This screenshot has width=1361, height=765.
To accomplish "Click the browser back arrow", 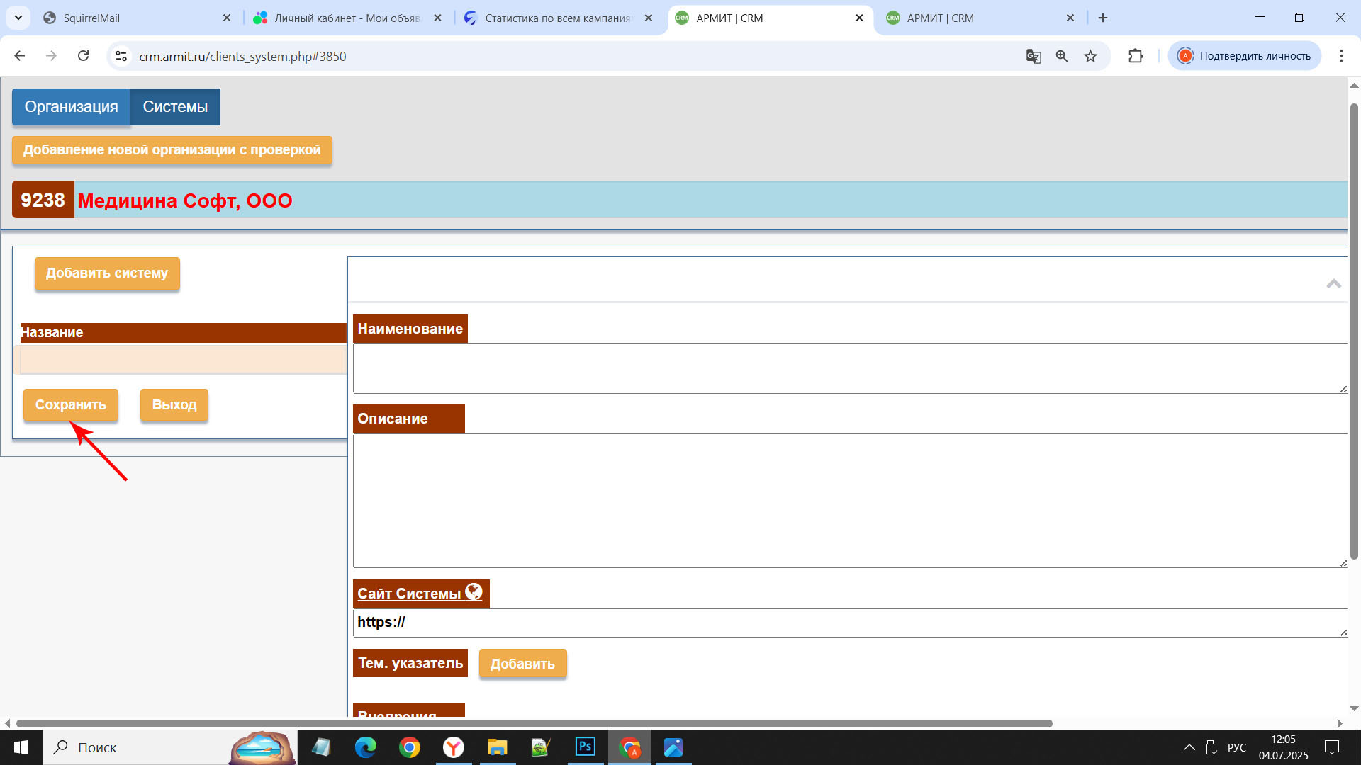I will pyautogui.click(x=20, y=56).
